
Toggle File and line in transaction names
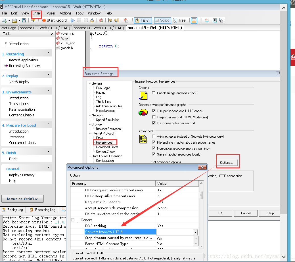tap(154, 142)
